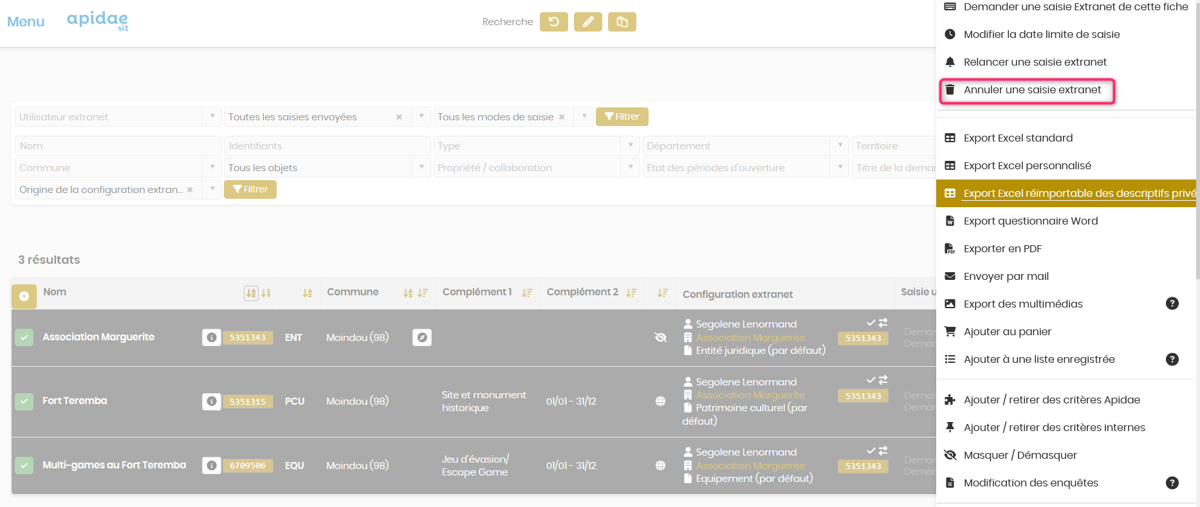Expand the Tous les objets dropdown
Screen dimensions: 1200x507
pos(421,167)
